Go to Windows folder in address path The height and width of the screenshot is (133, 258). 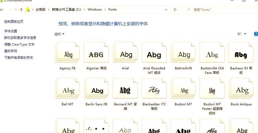pos(94,10)
